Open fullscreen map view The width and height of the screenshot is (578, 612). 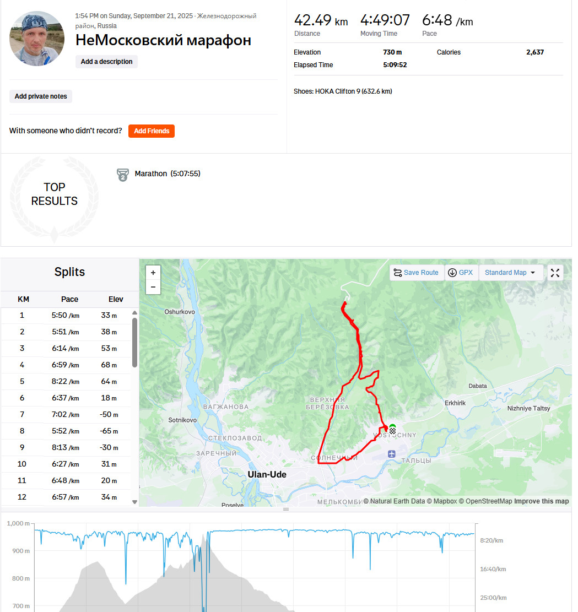555,273
